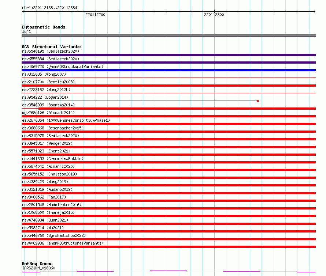326x276 pixels.
Task: Open variant nsv6555384 (Sedlazeck2020)
Action: [51, 59]
